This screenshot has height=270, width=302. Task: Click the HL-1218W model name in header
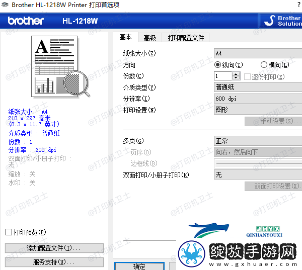click(80, 21)
